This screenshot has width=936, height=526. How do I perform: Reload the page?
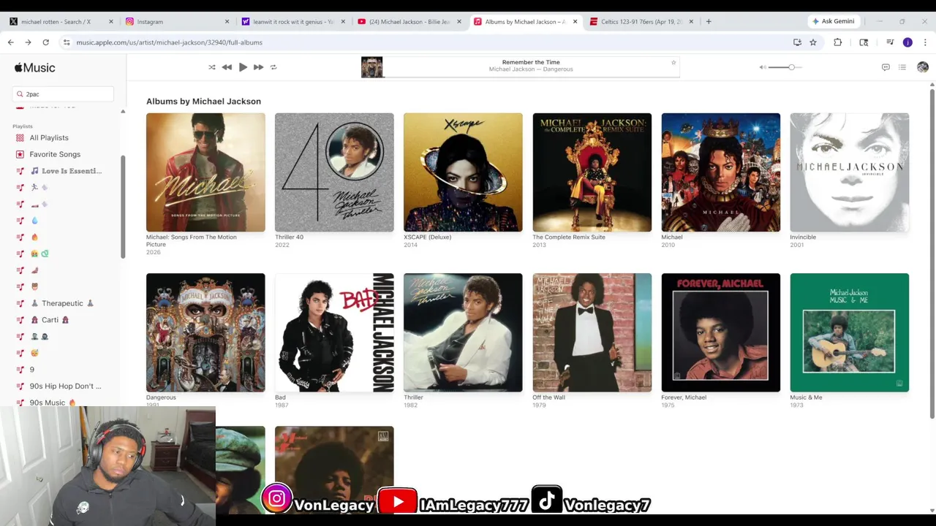click(45, 42)
